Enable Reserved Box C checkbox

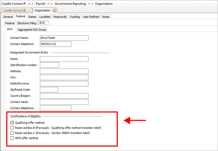pyautogui.click(x=12, y=133)
